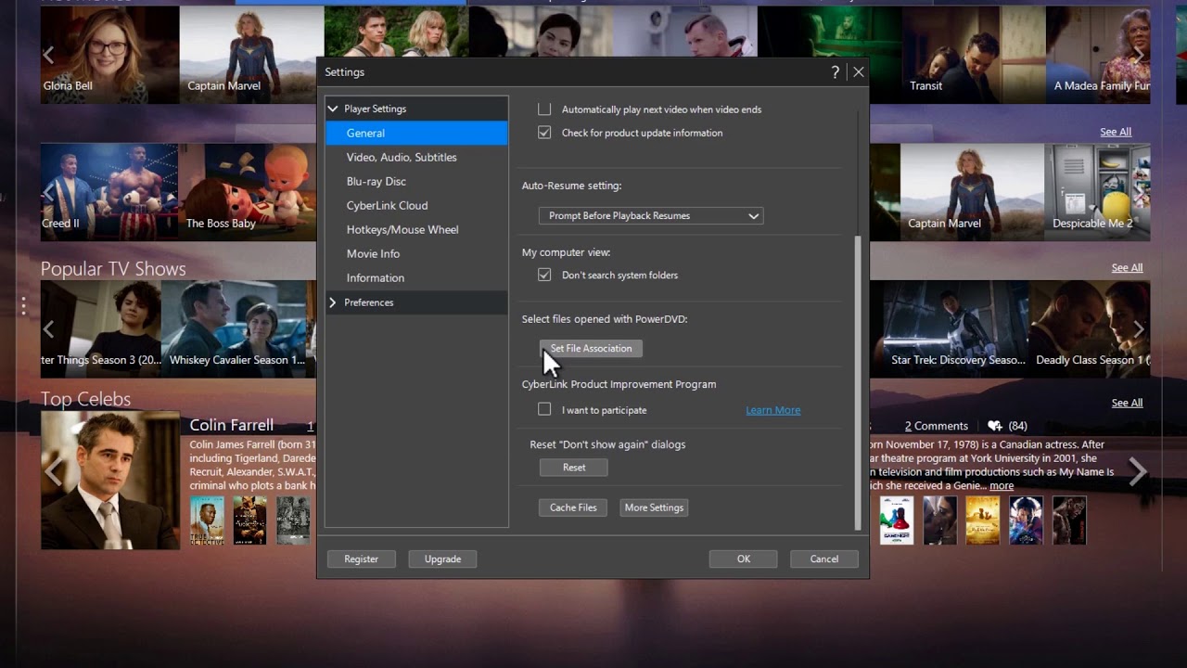Open A Madea Family Funeral thumbnail
The height and width of the screenshot is (668, 1187).
click(1099, 54)
